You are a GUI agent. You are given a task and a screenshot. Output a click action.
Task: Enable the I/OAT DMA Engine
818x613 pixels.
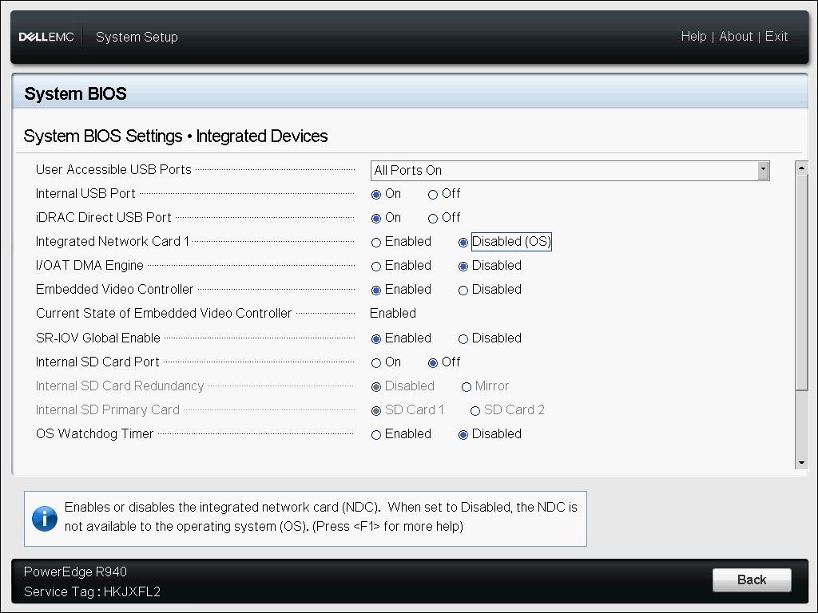point(376,266)
